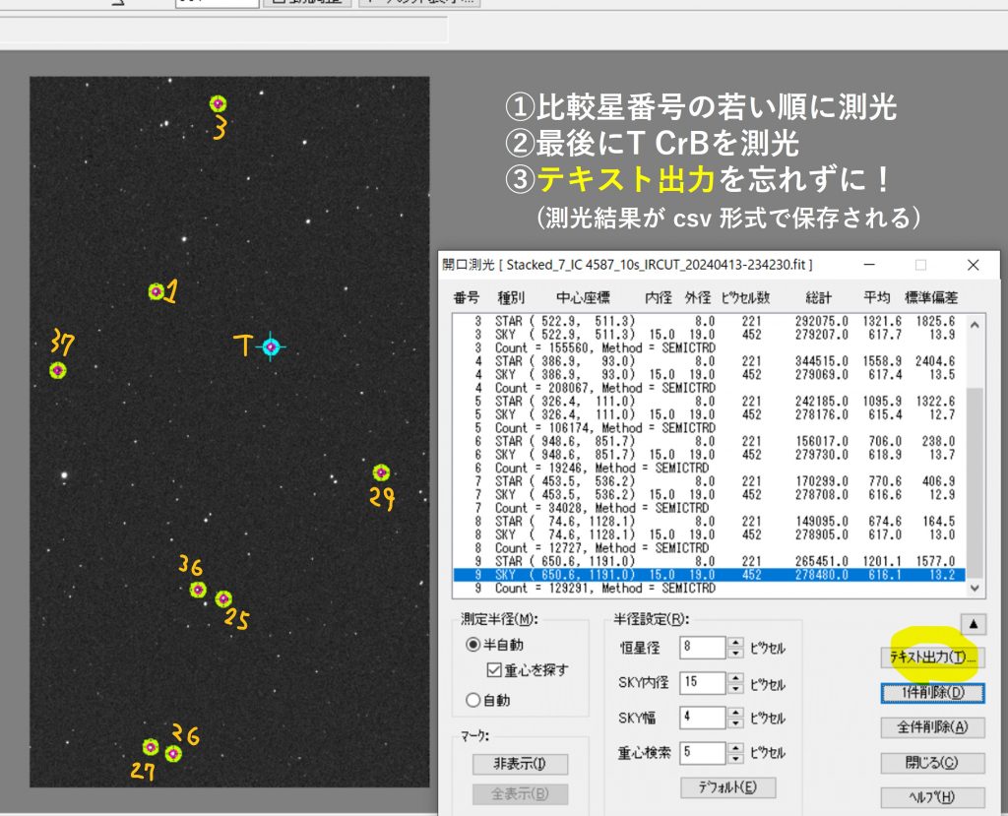Image resolution: width=1008 pixels, height=816 pixels.
Task: Select row Count = 19246, Method = SEMICTRD
Action: coord(709,468)
